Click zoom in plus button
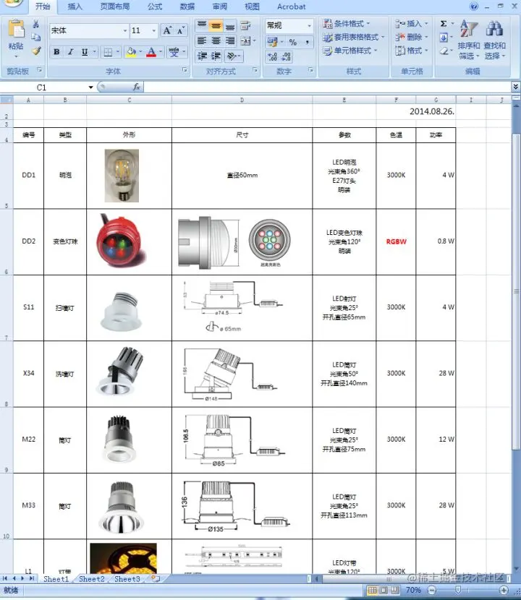Image resolution: width=521 pixels, height=600 pixels. pyautogui.click(x=504, y=591)
